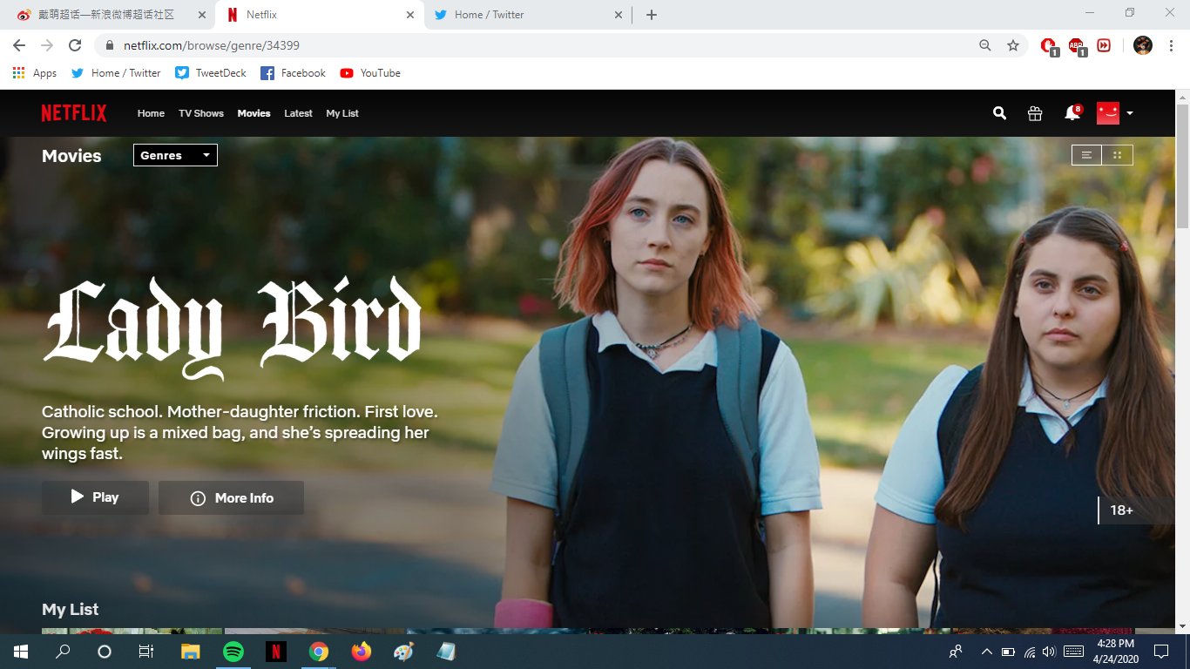This screenshot has width=1190, height=669.
Task: Open Task View on the taskbar
Action: point(146,651)
